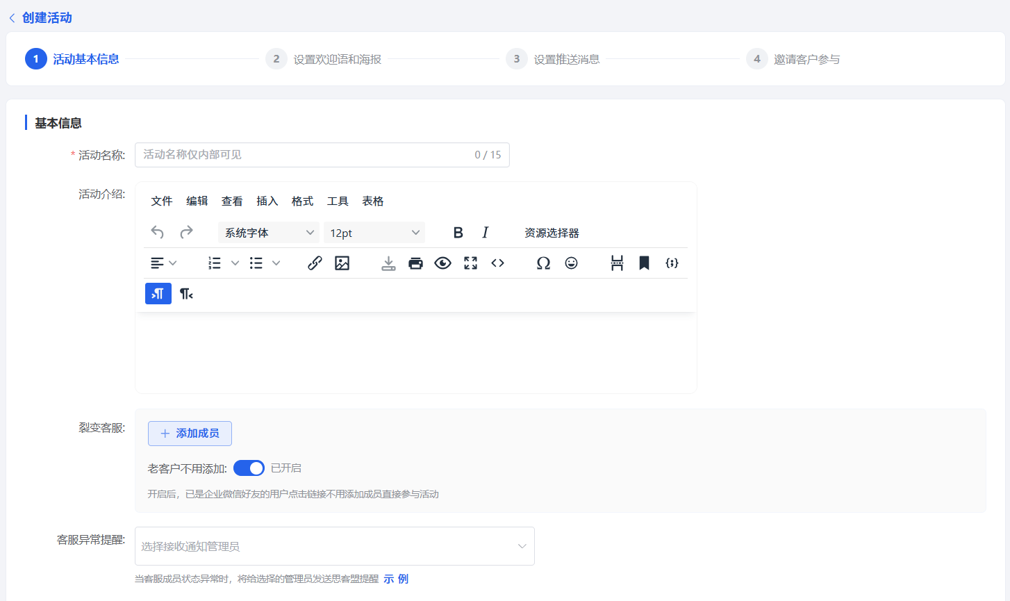Screen dimensions: 1010x601
Task: Open the 工具 menu
Action: (338, 201)
